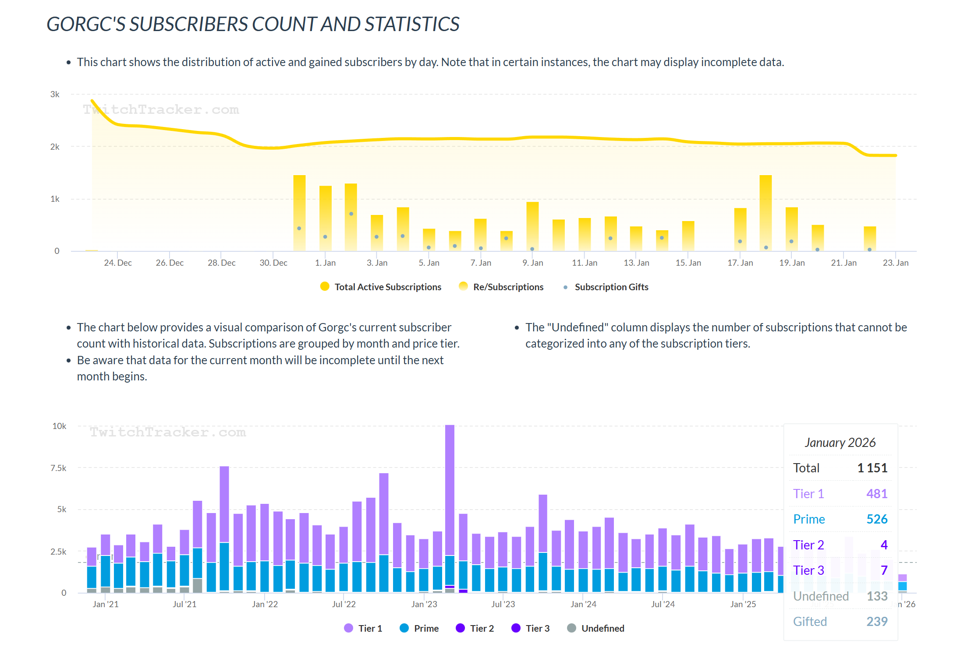Click the purple Tier 1 legend dot

[x=349, y=628]
